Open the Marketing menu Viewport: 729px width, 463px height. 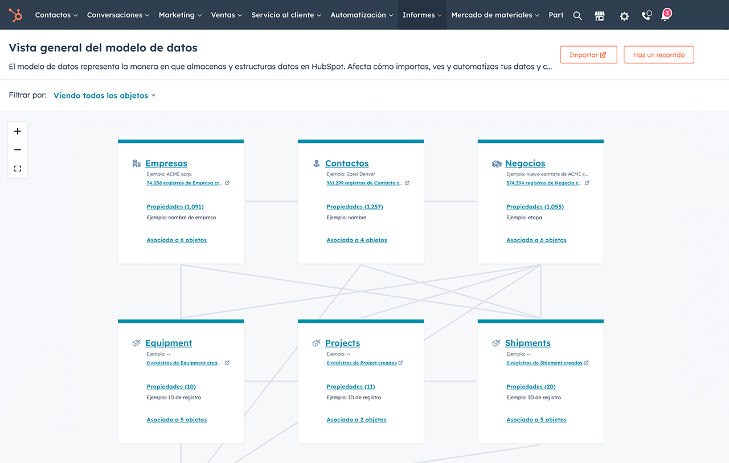(180, 15)
